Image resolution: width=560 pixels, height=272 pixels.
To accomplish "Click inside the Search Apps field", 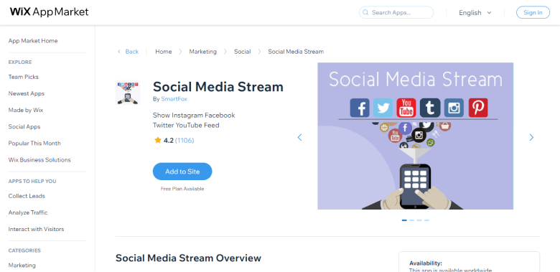I will [396, 12].
